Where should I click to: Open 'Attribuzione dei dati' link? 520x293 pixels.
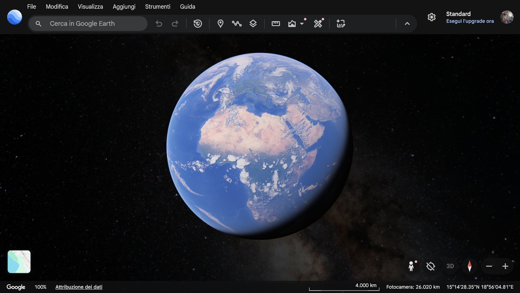click(x=79, y=287)
